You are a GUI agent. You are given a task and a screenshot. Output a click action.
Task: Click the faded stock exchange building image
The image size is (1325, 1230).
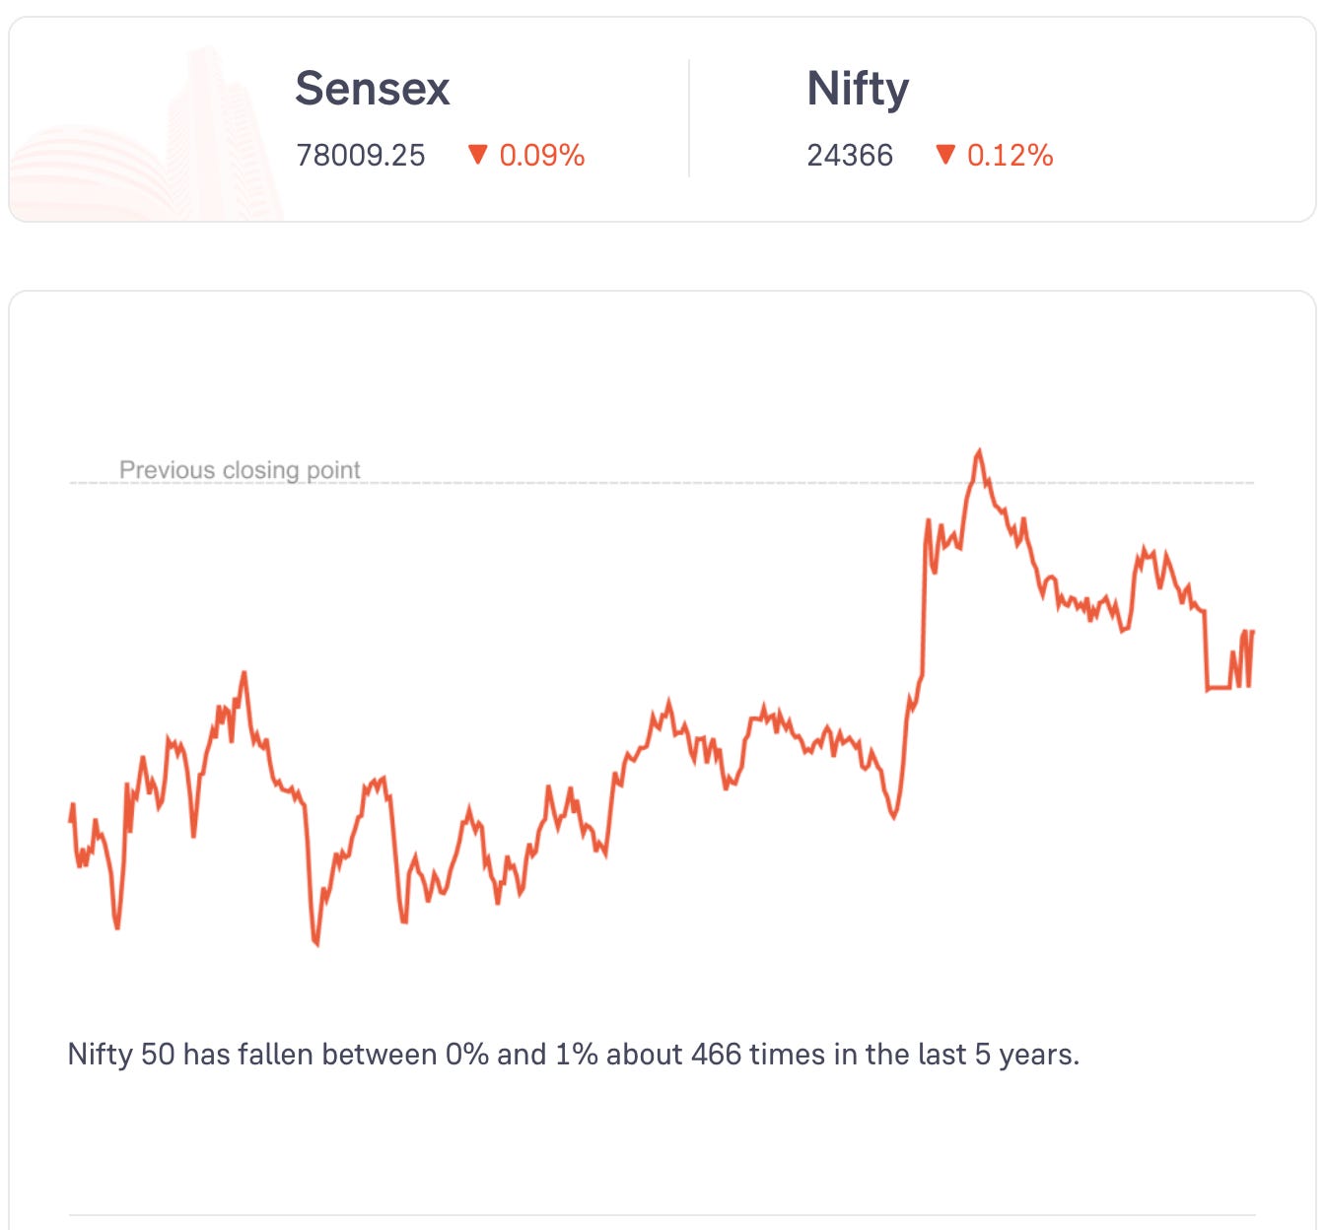point(146,133)
